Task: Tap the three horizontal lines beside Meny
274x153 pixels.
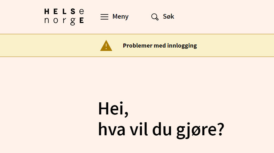Action: 104,17
